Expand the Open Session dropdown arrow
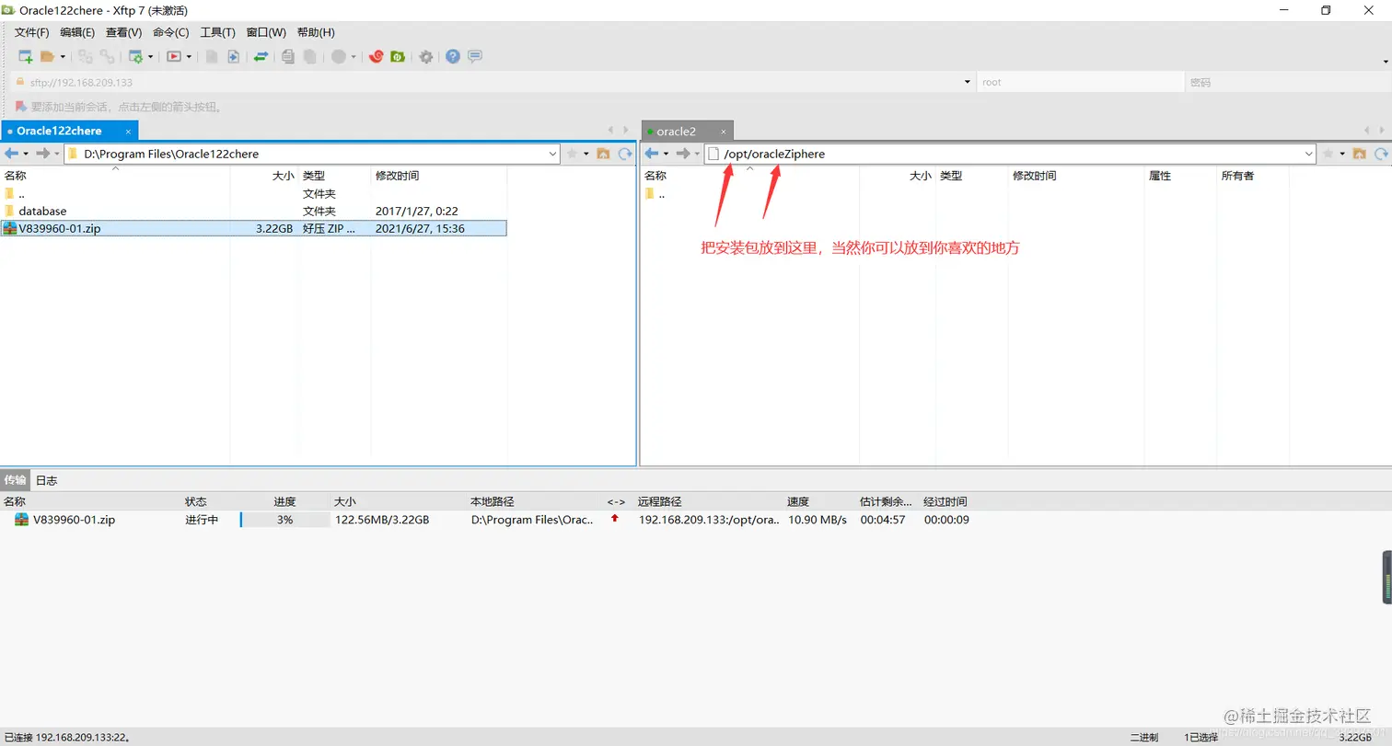Screen dimensions: 1392x746 point(61,57)
